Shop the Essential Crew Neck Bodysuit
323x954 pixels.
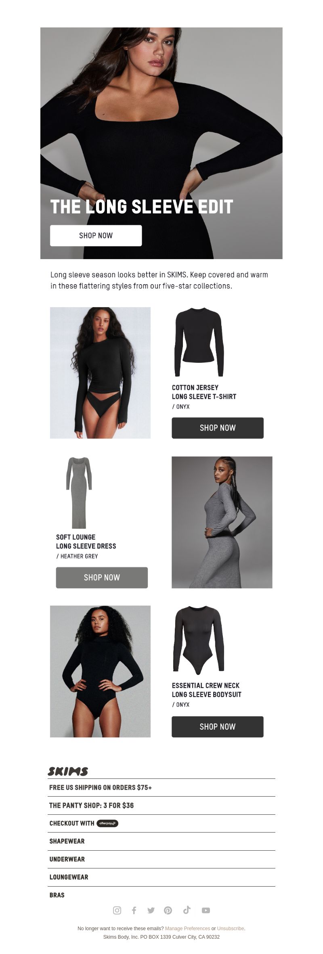[218, 727]
